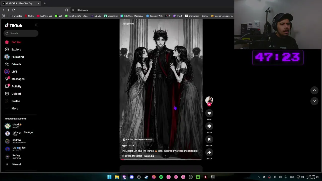Collapse the TikTok sidebar panel icon
Image resolution: width=322 pixels, height=181 pixels.
pyautogui.click(x=37, y=25)
